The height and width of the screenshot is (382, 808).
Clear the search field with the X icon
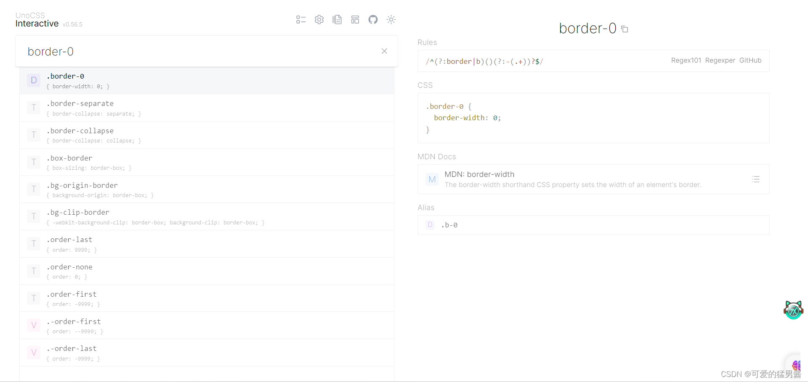384,51
